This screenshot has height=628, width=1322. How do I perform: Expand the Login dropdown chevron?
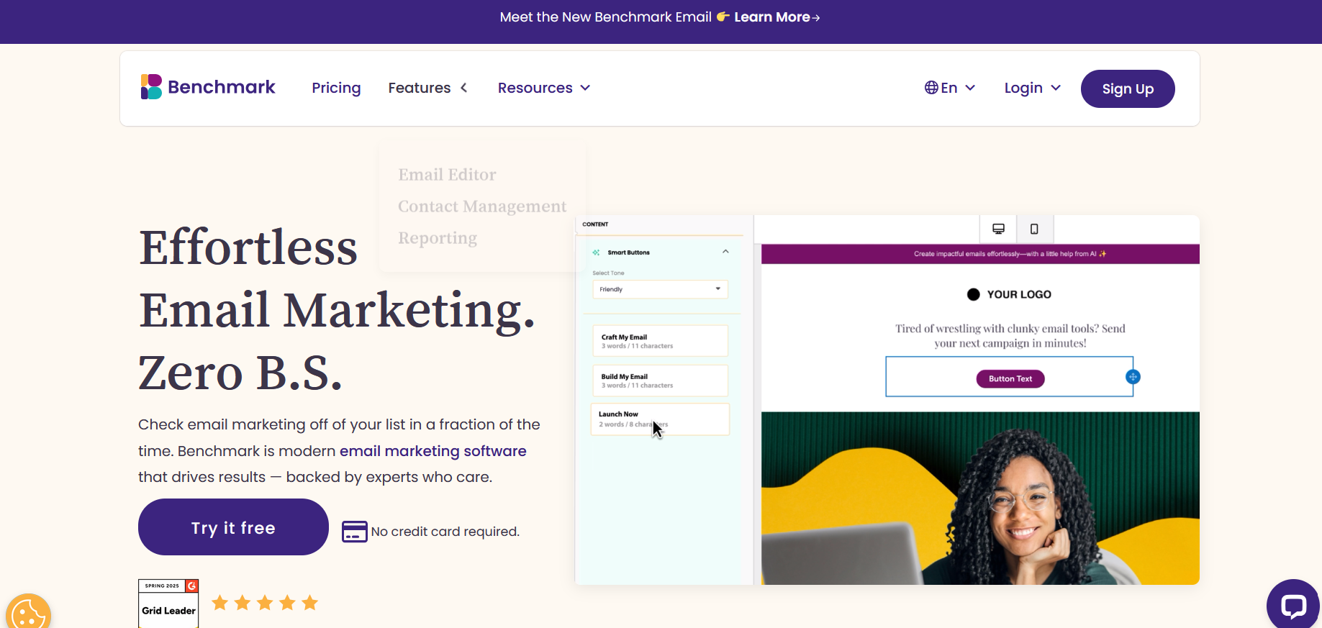tap(1056, 88)
